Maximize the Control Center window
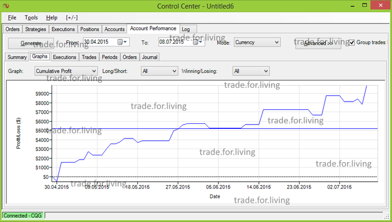 pyautogui.click(x=365, y=5)
